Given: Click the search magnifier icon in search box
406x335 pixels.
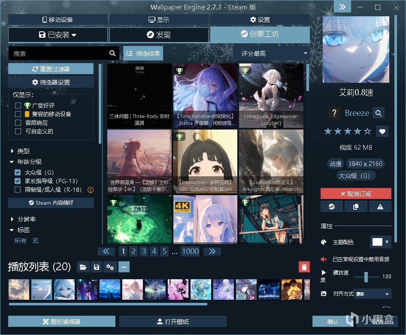Looking at the screenshot, I should pos(112,53).
